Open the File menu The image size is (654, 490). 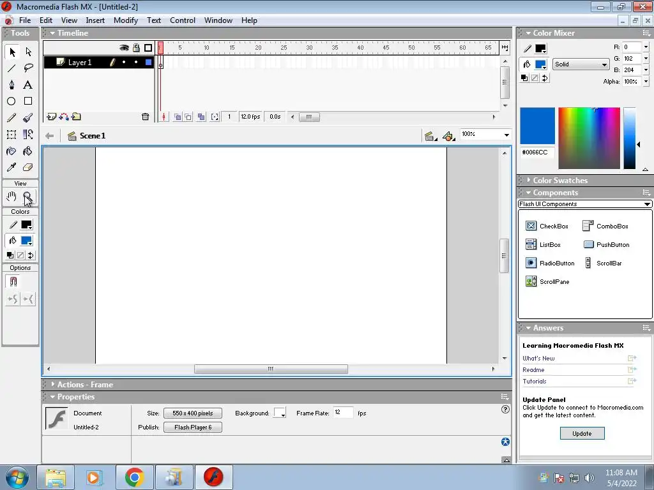25,20
